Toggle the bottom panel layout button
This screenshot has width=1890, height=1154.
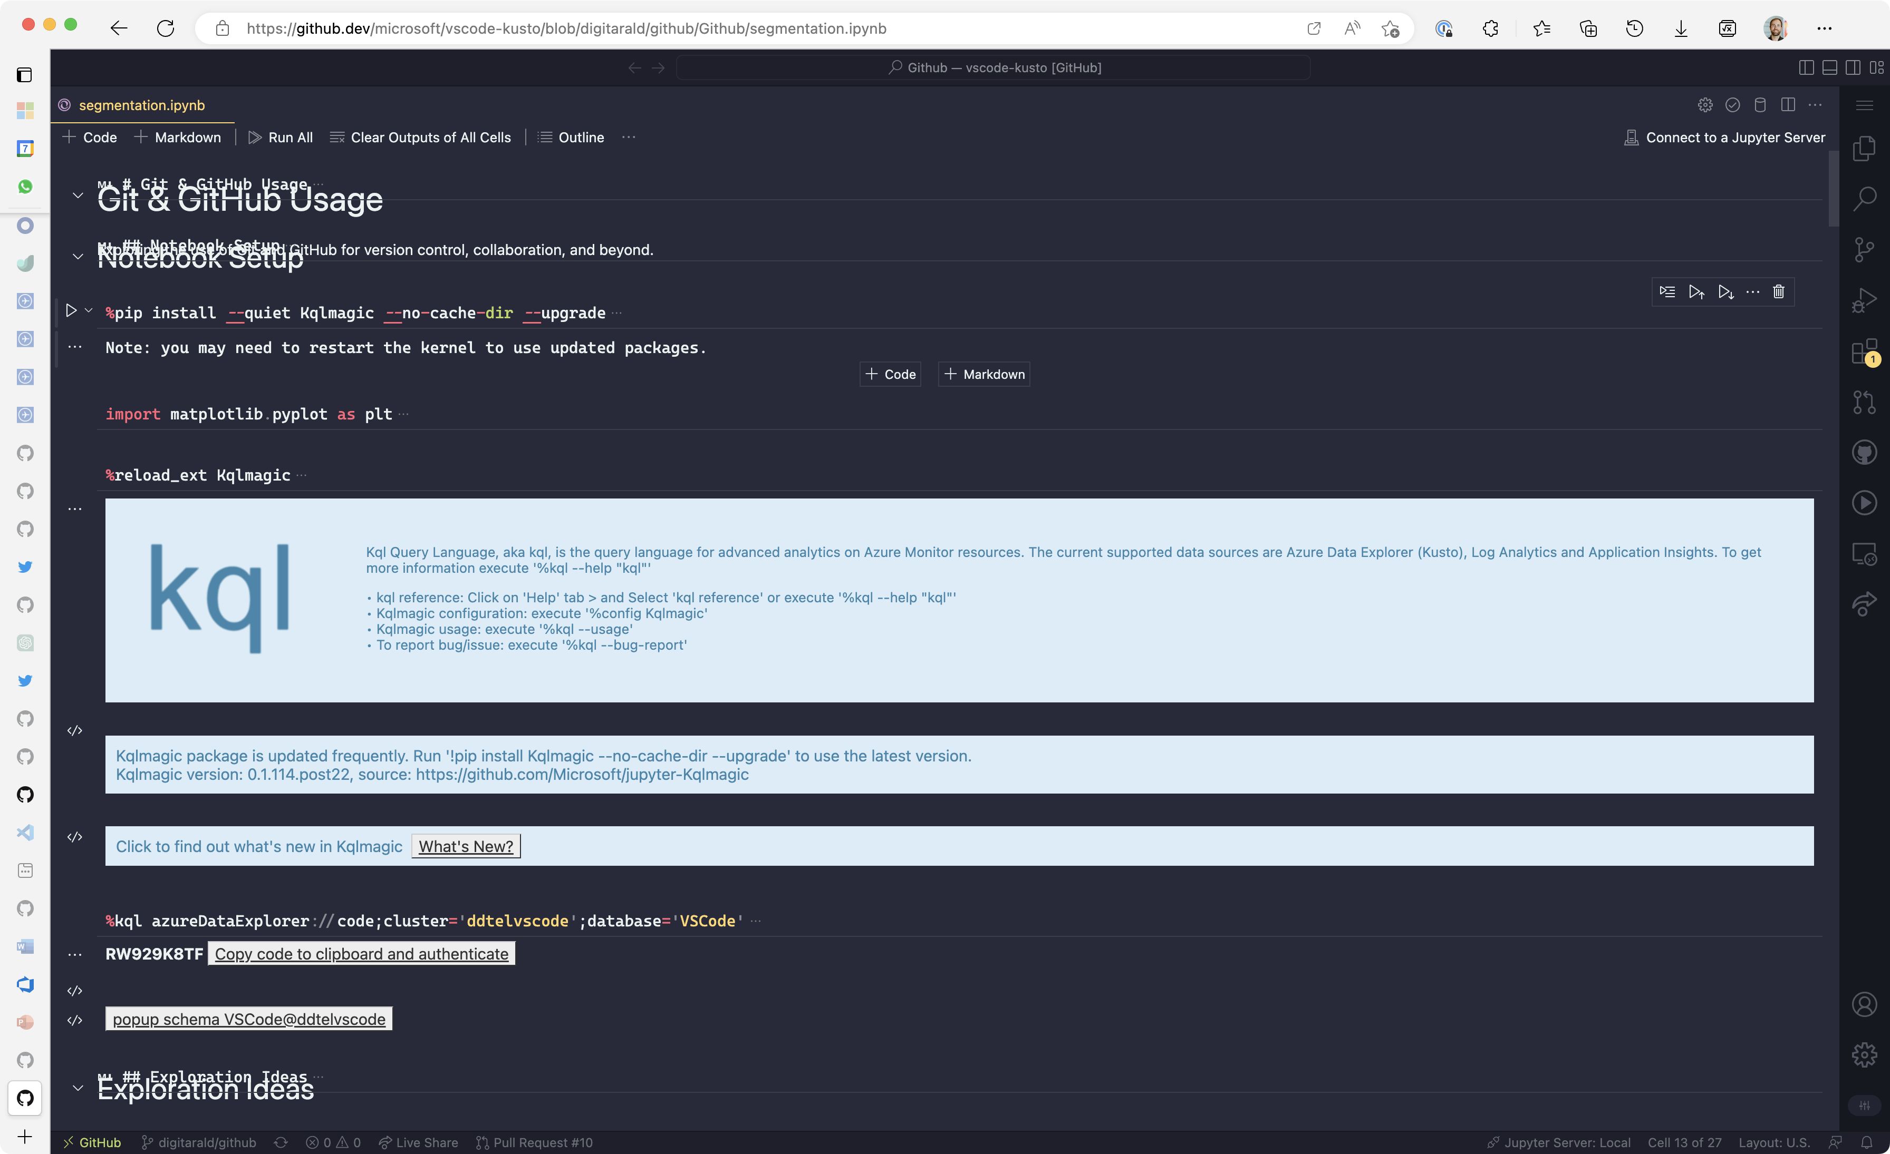point(1829,67)
